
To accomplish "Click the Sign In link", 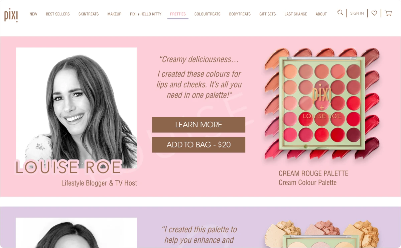I will (x=357, y=13).
